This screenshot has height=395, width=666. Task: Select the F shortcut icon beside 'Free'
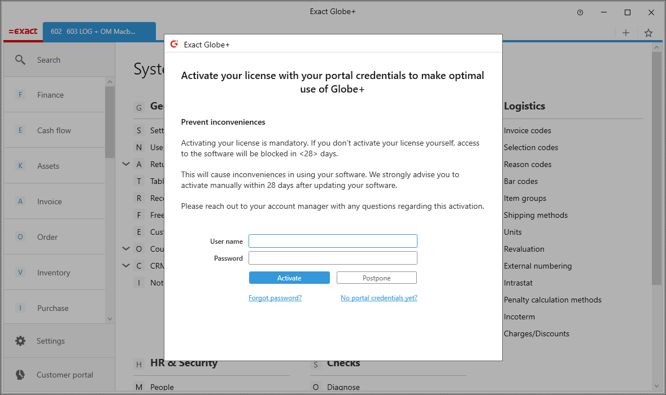pos(139,215)
